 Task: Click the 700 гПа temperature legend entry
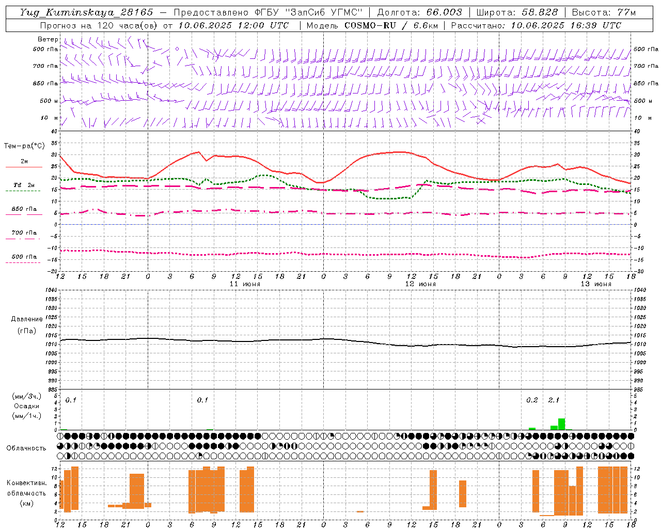coord(24,233)
